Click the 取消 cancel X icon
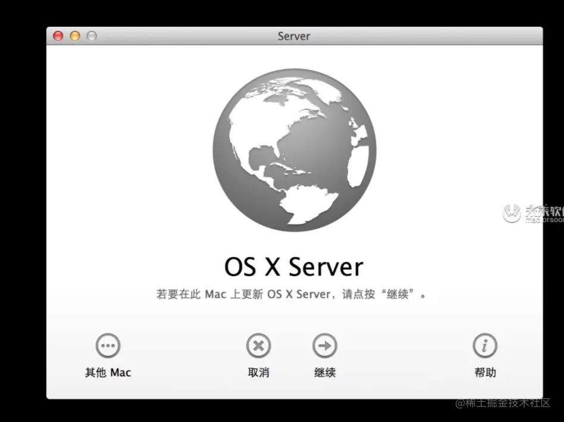 pyautogui.click(x=258, y=346)
